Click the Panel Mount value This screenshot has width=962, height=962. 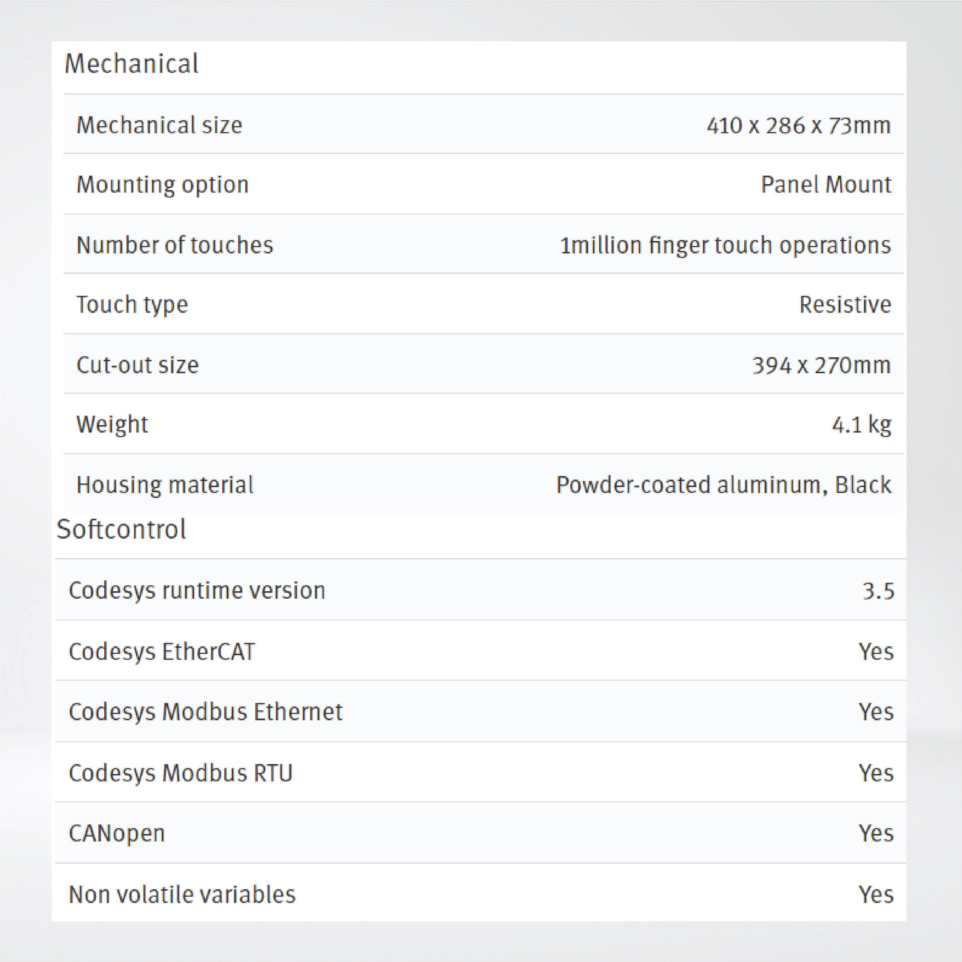pos(826,185)
